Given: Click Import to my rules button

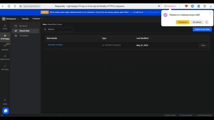Looking at the screenshot, I should pos(202,29).
